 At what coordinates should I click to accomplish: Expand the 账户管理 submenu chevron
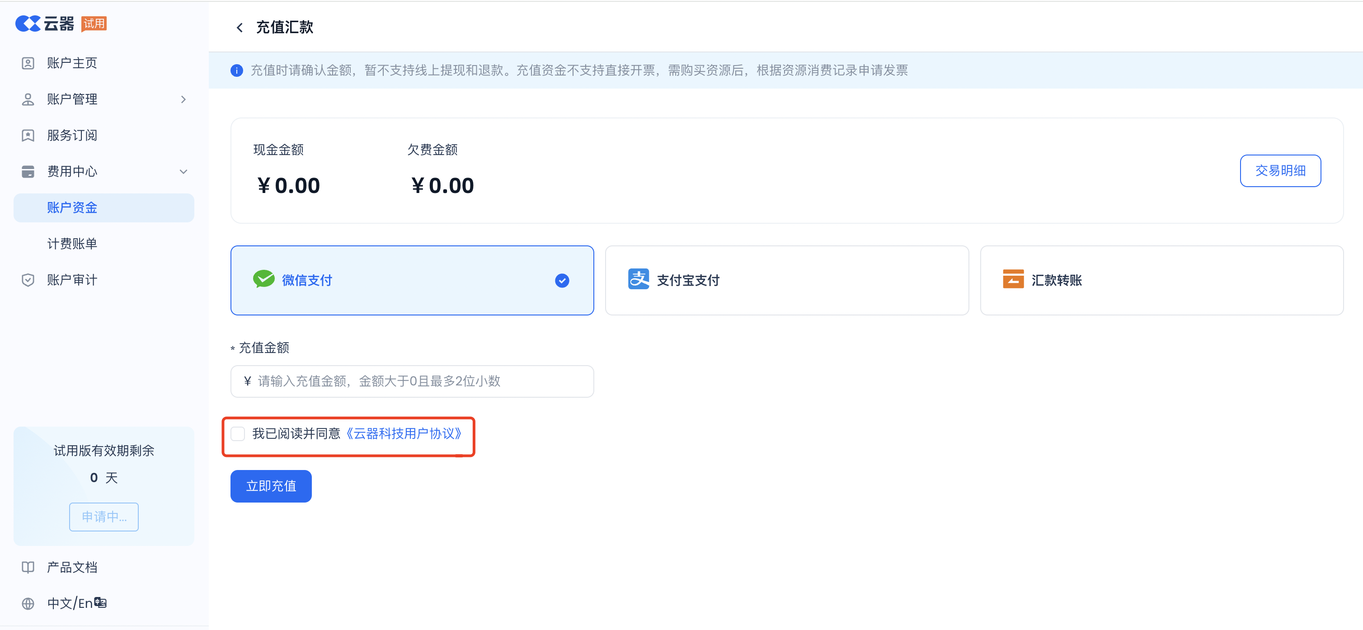point(183,99)
